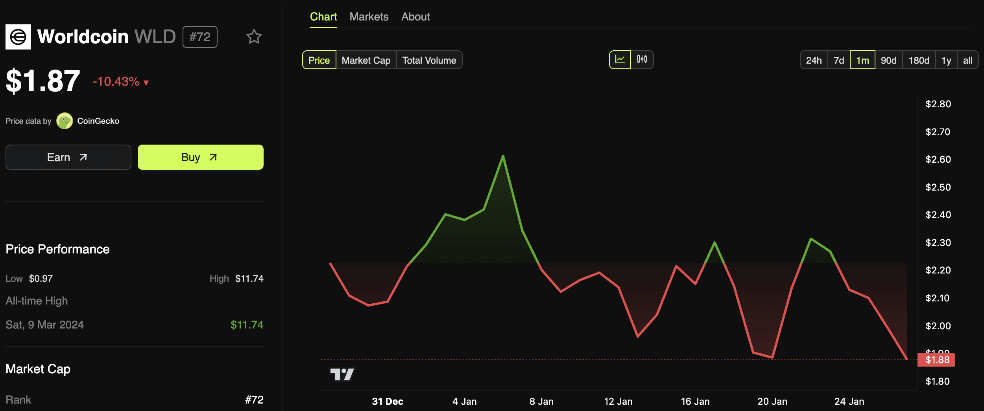
Task: Click the green $11.74 all-time high value
Action: pos(247,325)
